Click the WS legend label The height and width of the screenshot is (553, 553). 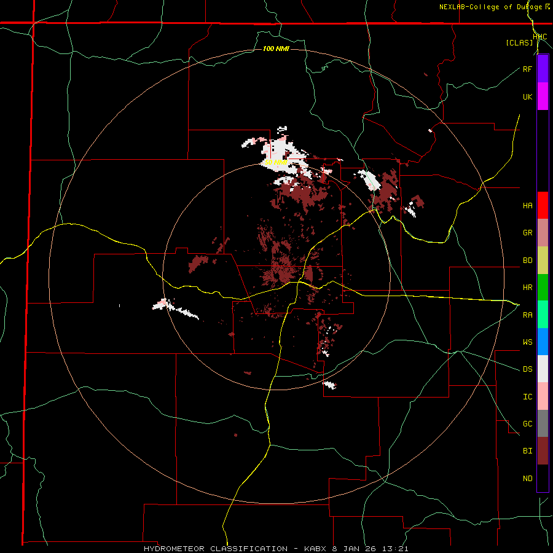click(527, 342)
